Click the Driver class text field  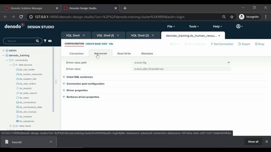182,69
